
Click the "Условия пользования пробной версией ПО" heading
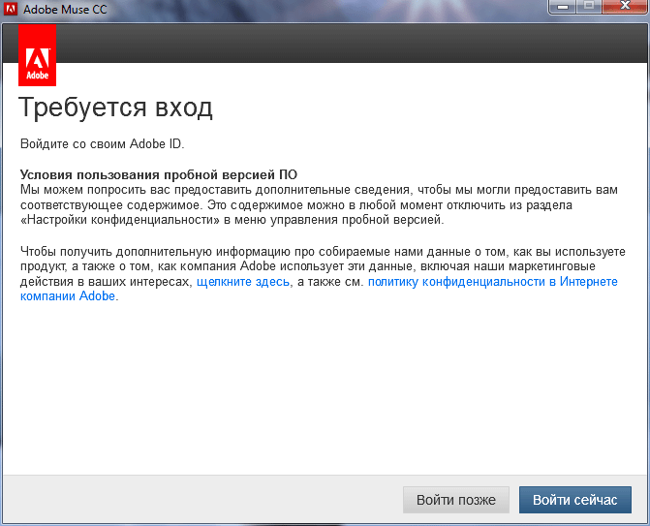point(159,174)
